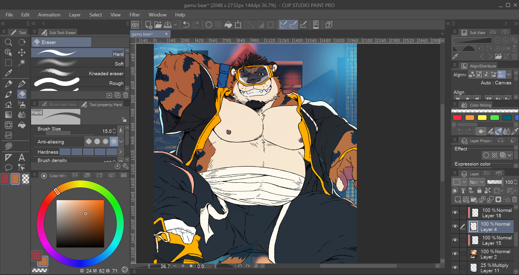Image resolution: width=519 pixels, height=275 pixels.
Task: Pick the red swatch in Color Mixing
Action: pos(457,118)
